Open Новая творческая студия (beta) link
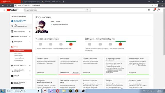This screenshot has width=165, height=93. pyautogui.click(x=20, y=21)
